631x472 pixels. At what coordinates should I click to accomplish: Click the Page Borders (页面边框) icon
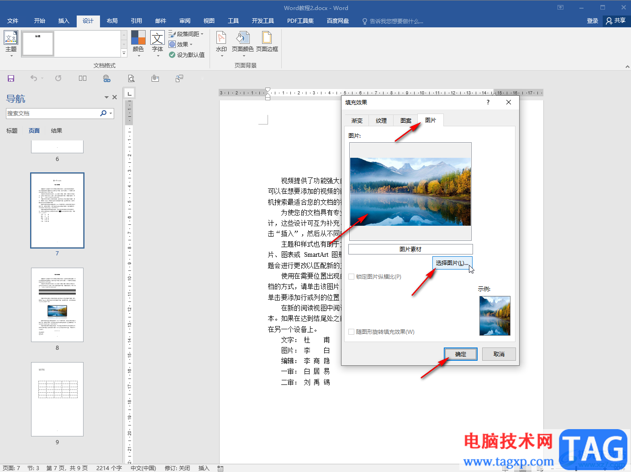[x=267, y=39]
